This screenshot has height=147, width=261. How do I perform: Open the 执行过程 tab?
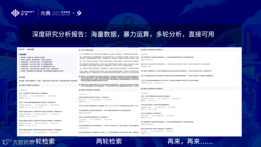pos(31,50)
